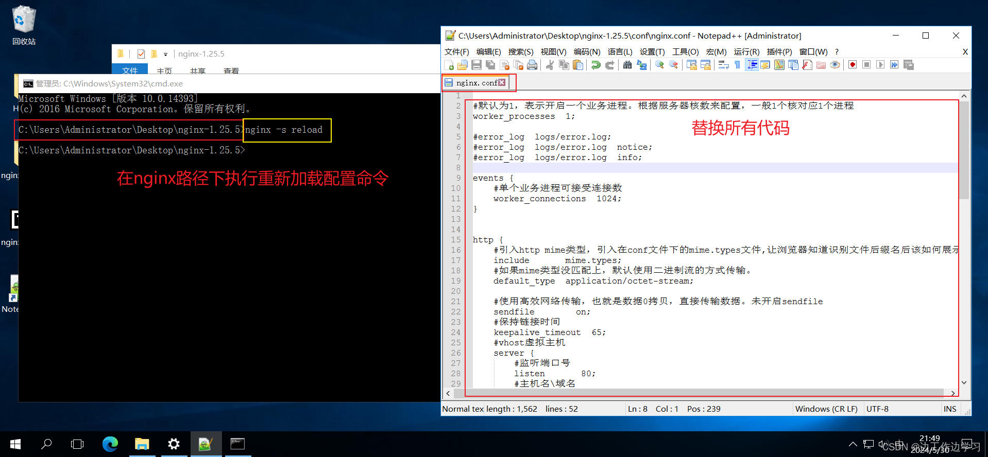The height and width of the screenshot is (457, 988).
Task: Toggle synchronized vertical scrolling icon
Action: point(692,65)
